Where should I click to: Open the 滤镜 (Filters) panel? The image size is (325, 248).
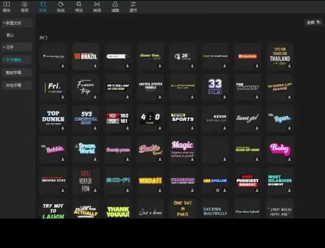(x=115, y=6)
